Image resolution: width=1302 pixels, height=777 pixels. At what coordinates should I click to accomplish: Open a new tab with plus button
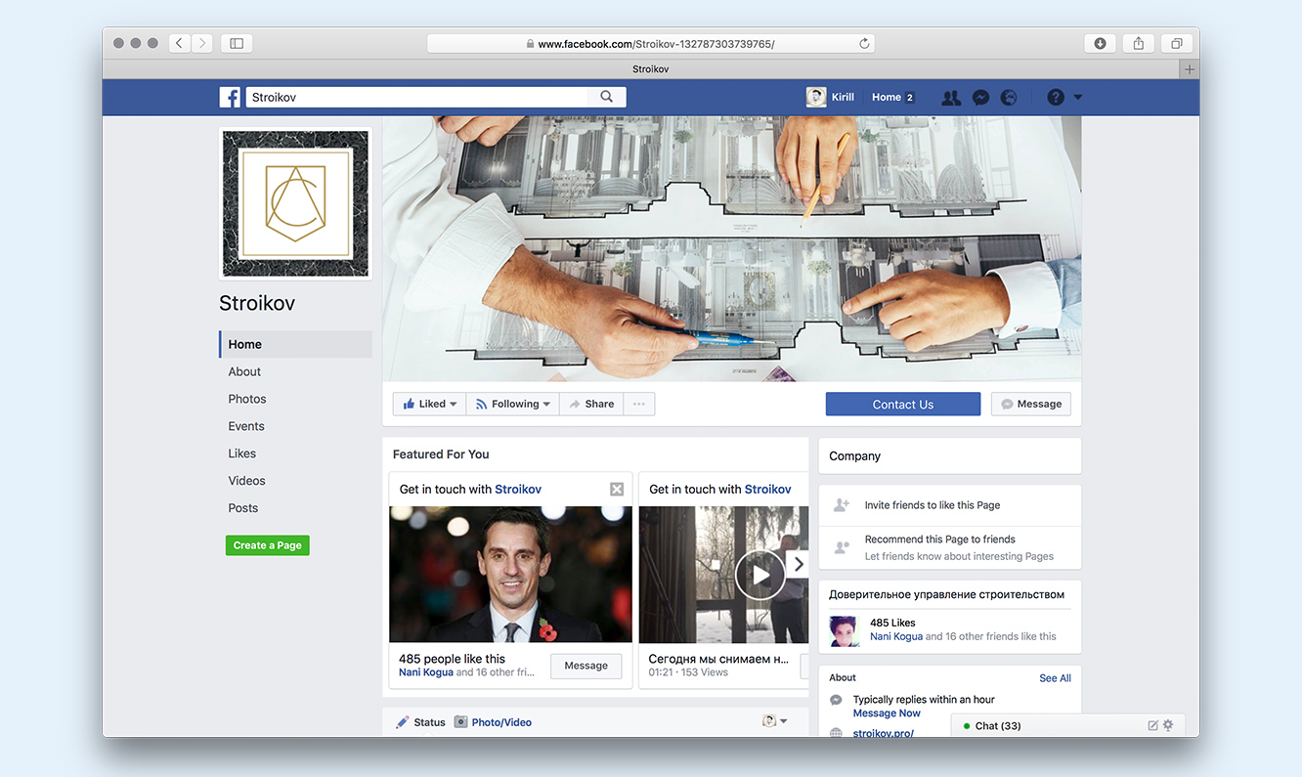click(1190, 69)
